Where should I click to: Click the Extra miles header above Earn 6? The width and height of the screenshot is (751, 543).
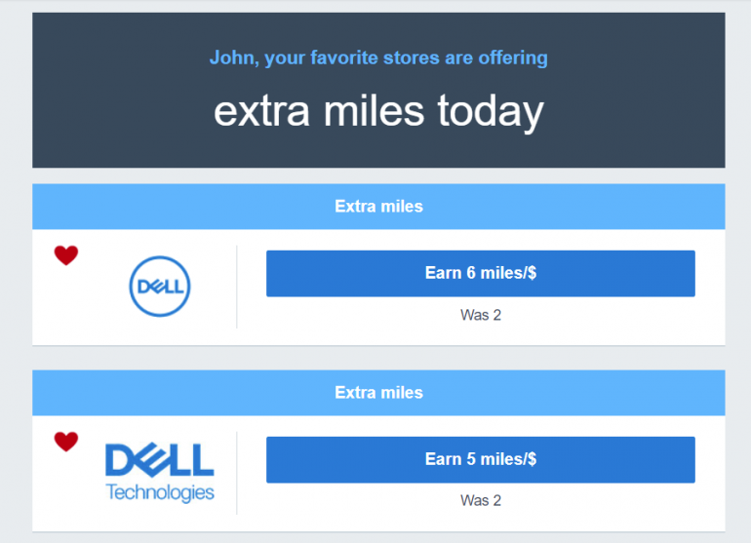378,207
